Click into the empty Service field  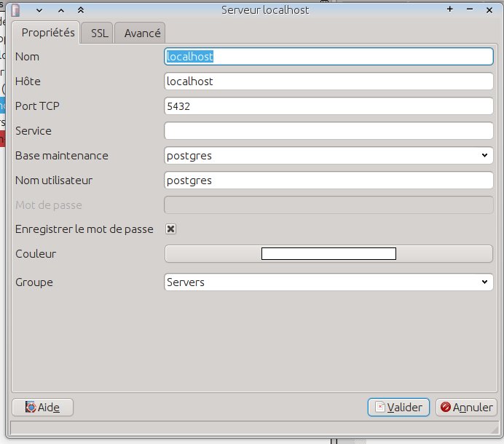click(328, 131)
